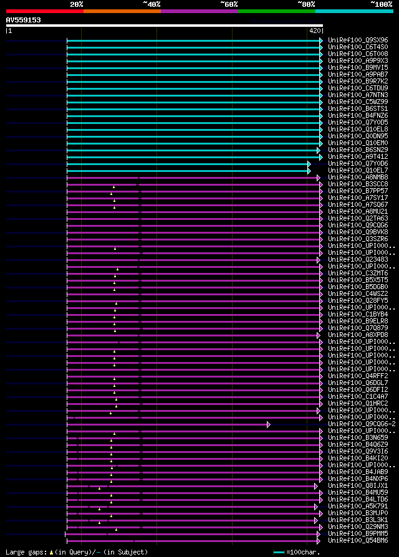Choose the UniRef100_A7SQ67 entry
This screenshot has height=557, width=399.
coord(358,205)
